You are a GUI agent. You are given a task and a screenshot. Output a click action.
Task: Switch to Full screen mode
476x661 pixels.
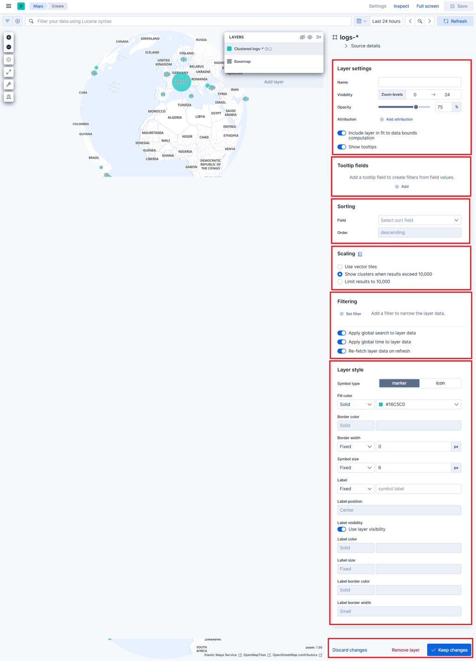[x=427, y=6]
